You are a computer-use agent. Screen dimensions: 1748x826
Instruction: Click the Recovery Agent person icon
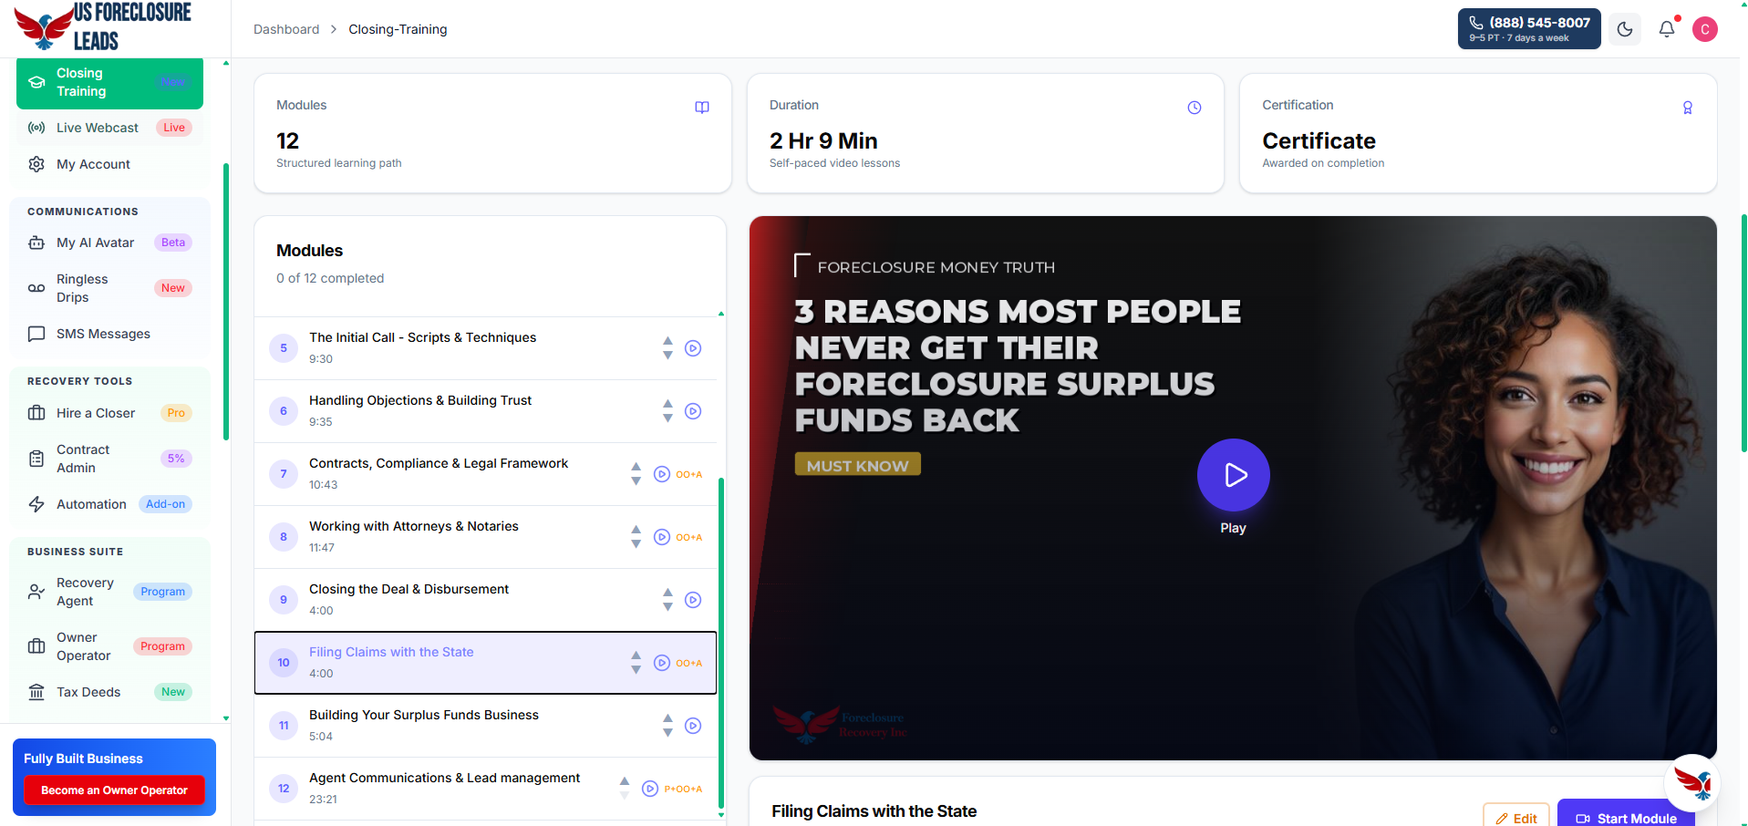tap(36, 592)
